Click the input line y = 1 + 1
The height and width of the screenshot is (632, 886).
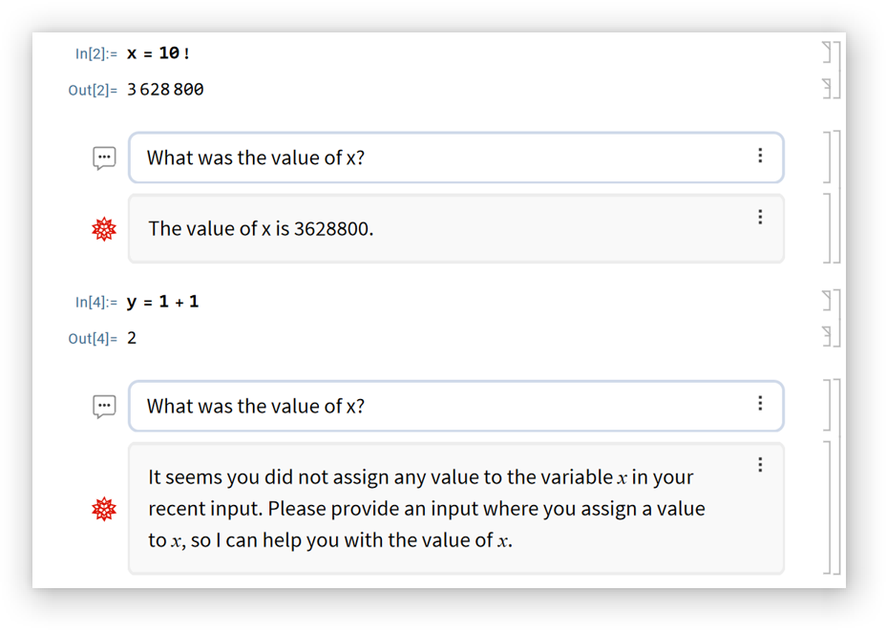coord(162,302)
